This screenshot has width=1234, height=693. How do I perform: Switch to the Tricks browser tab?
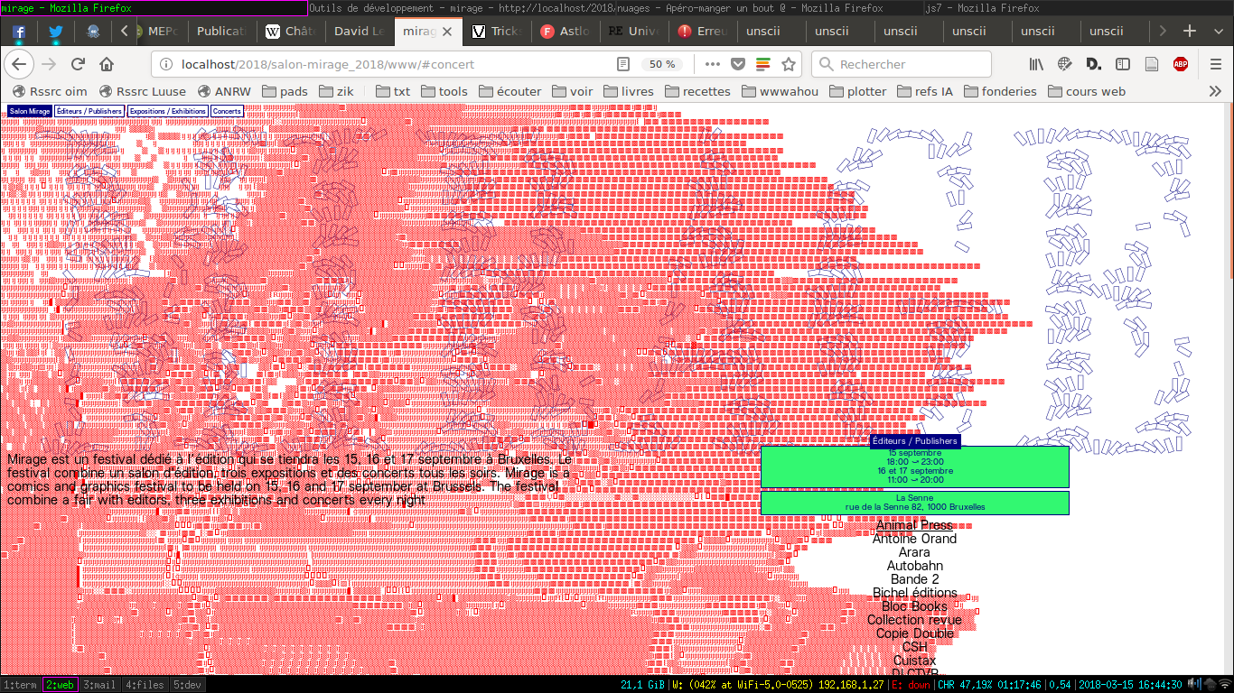pyautogui.click(x=498, y=31)
